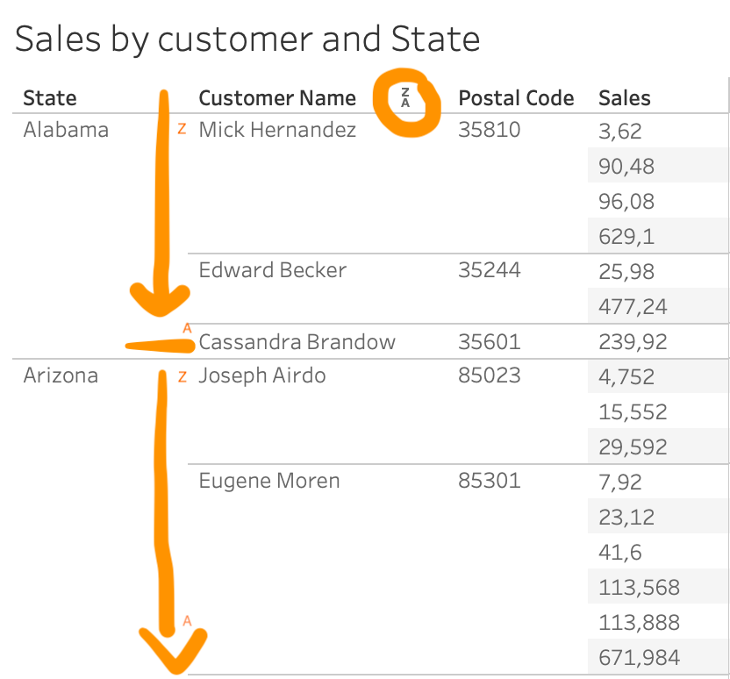Click customer Cassandra Brandow
This screenshot has width=730, height=679.
coord(297,342)
